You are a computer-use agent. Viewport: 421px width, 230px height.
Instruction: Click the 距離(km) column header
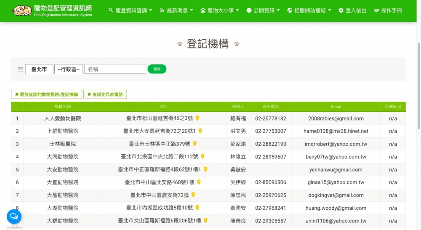coord(393,107)
